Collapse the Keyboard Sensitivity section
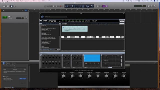The width and height of the screenshot is (160, 90). coord(3,65)
